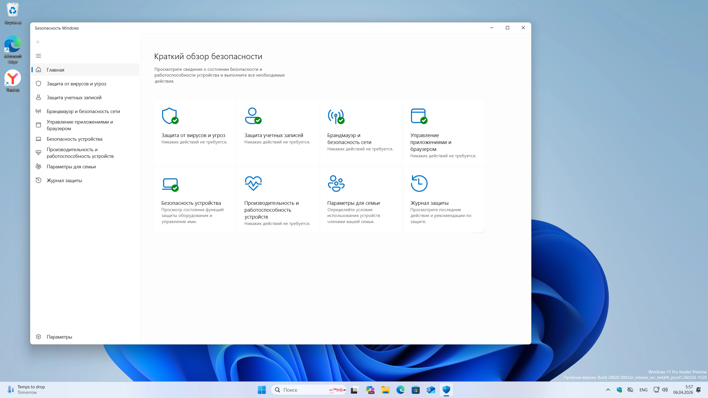
Task: Open the firewall and network security antenna icon
Action: (335, 116)
